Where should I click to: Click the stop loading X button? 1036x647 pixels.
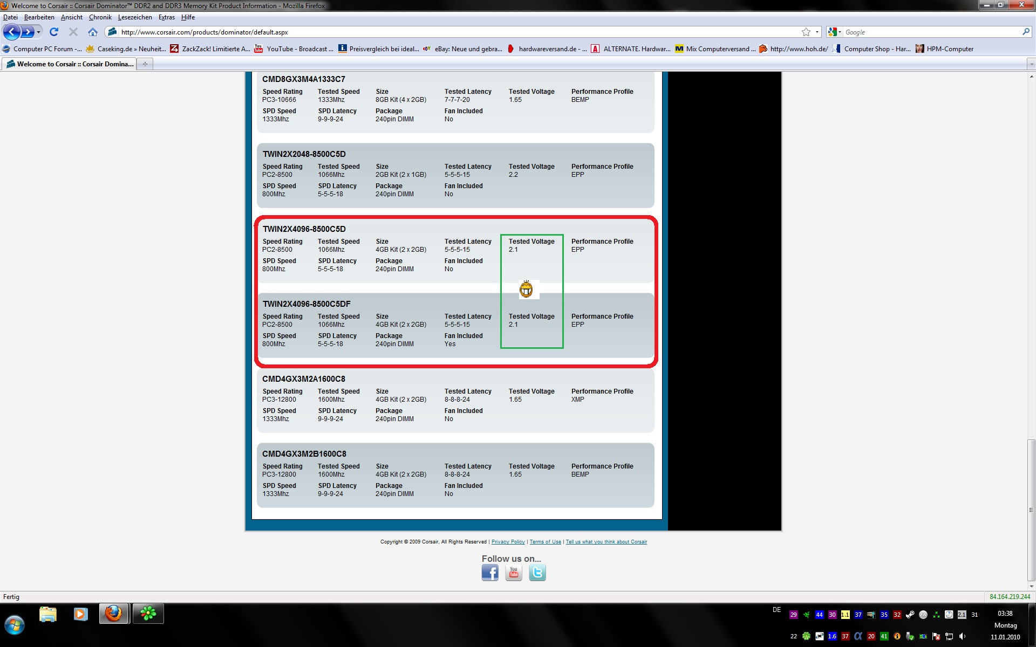73,32
